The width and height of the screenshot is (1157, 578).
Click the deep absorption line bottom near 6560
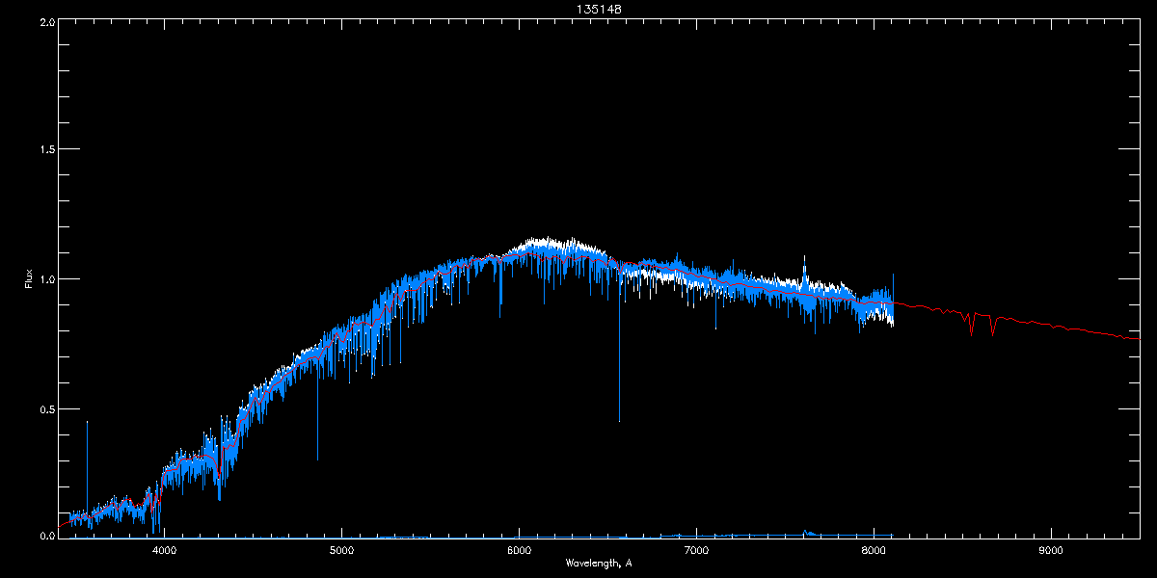[619, 420]
